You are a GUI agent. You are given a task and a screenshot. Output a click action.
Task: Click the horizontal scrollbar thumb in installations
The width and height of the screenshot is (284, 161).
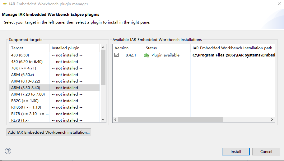click(170, 120)
